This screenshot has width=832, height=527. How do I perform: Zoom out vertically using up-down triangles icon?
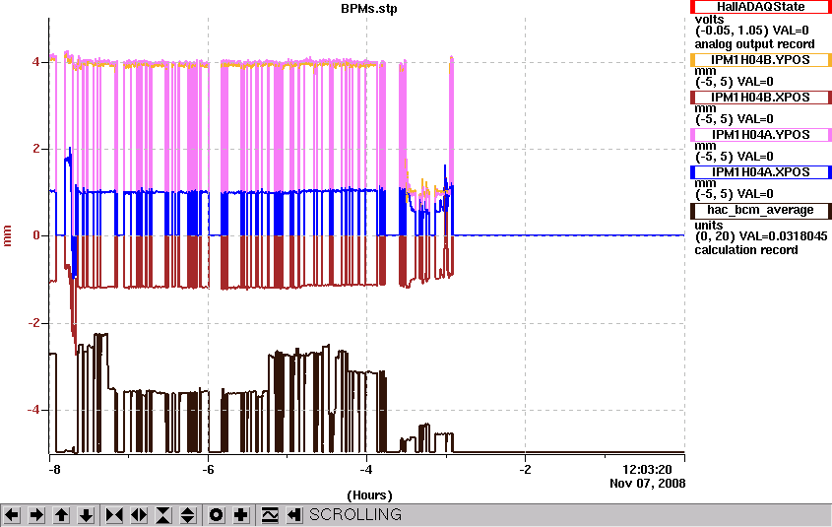click(188, 515)
